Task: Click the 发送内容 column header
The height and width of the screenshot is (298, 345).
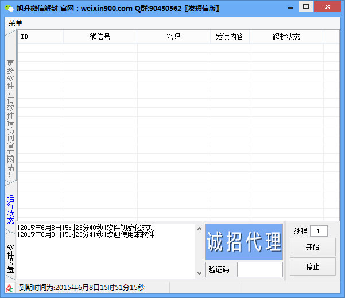Action: [230, 37]
